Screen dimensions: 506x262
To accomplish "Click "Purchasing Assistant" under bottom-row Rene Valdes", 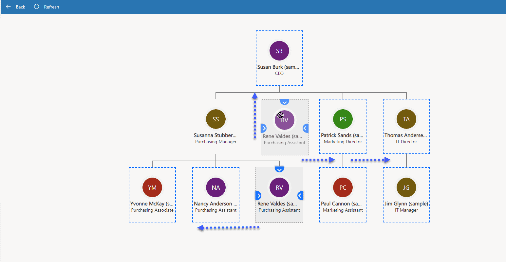I will click(x=279, y=210).
